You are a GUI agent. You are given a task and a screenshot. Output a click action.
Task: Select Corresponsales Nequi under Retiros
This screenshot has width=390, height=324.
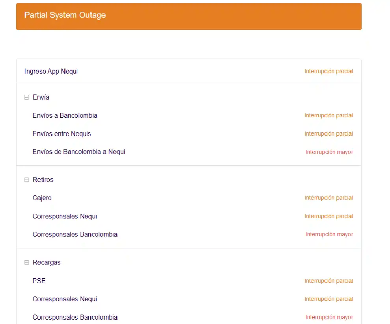[65, 216]
